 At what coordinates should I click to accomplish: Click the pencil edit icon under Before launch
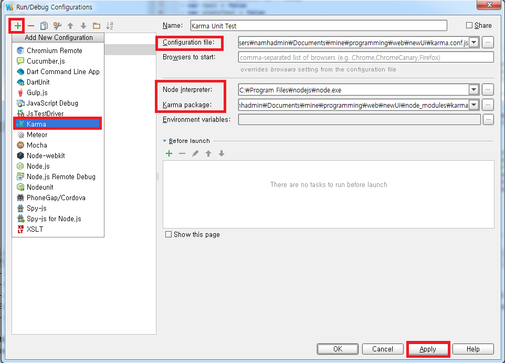195,153
